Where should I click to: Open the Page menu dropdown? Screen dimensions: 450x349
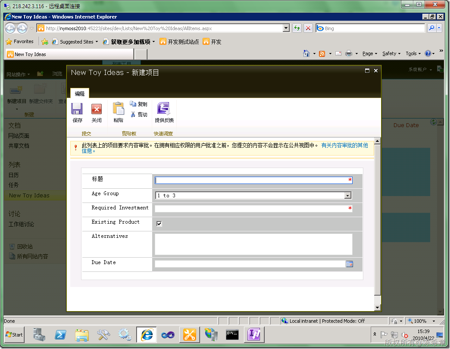click(370, 53)
